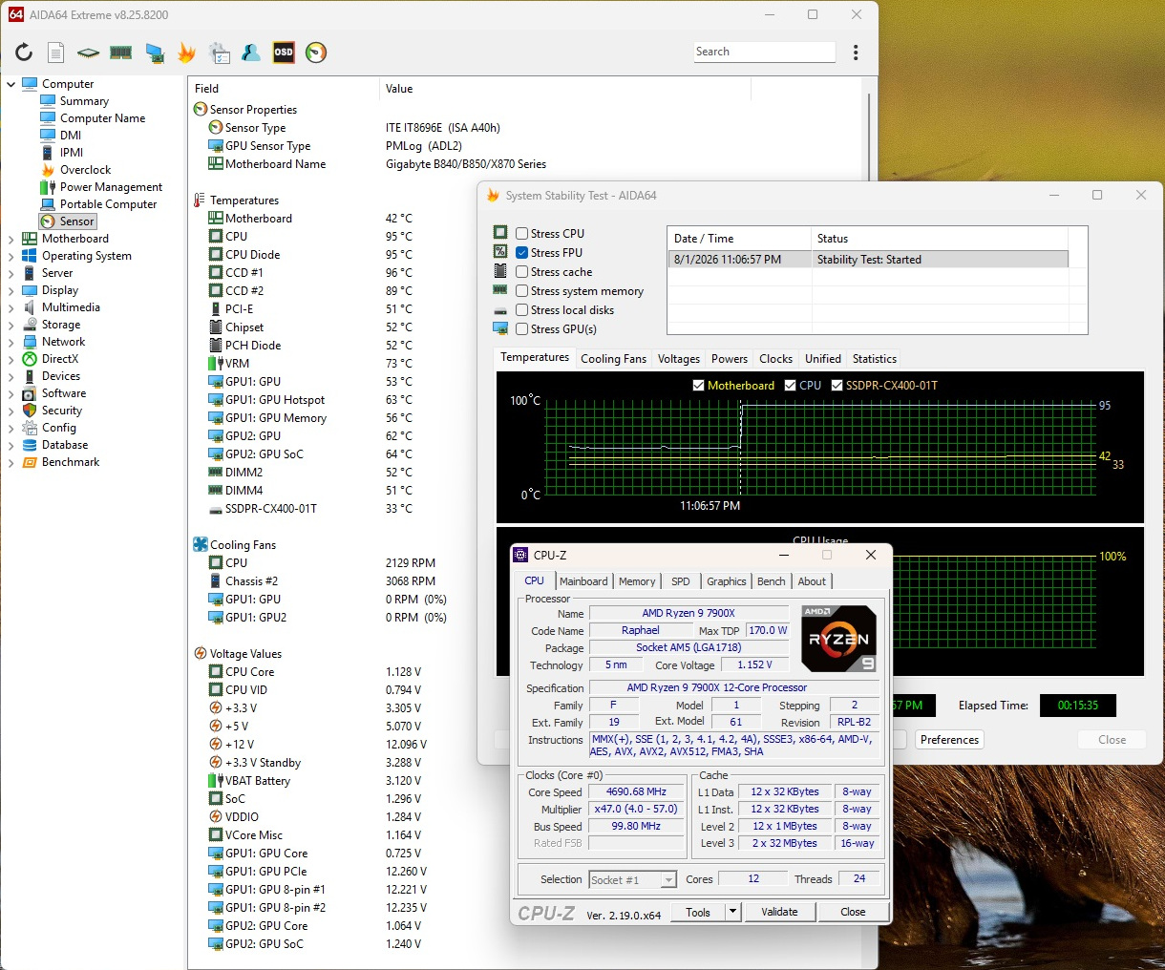Switch to the Voltages tab
The width and height of the screenshot is (1165, 970).
(x=679, y=359)
